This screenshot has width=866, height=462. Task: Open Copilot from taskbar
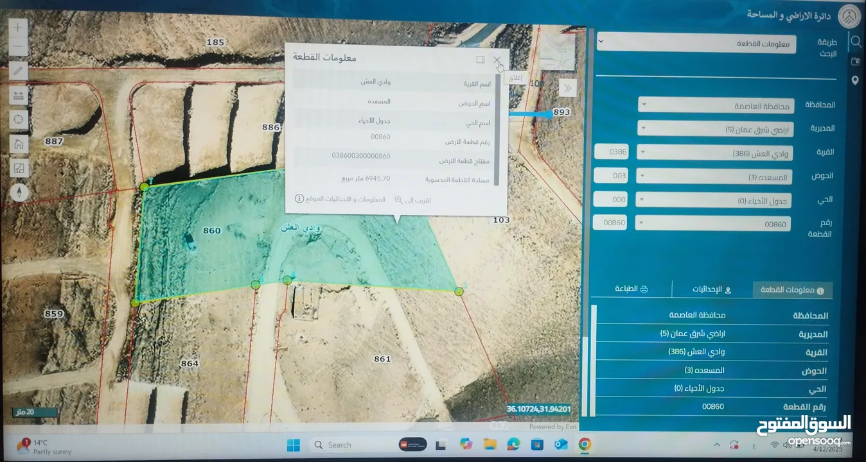coord(466,444)
